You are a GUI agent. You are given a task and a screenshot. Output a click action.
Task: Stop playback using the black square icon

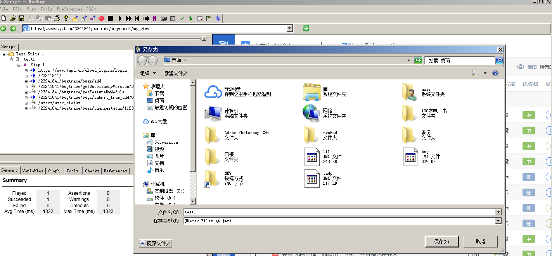(x=111, y=18)
